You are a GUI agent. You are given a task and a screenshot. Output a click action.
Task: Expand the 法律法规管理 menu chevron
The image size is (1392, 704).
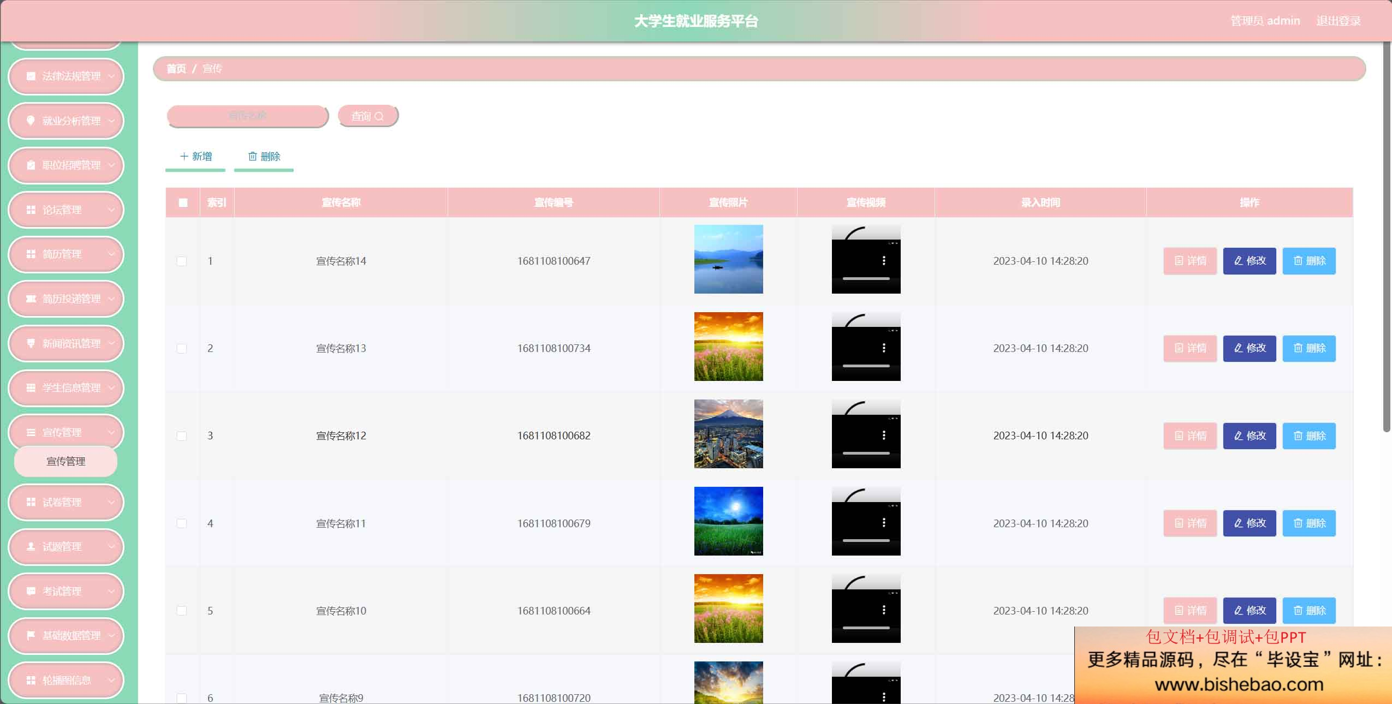pyautogui.click(x=111, y=76)
